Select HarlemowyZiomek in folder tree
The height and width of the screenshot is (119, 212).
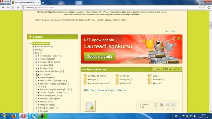(x=41, y=43)
